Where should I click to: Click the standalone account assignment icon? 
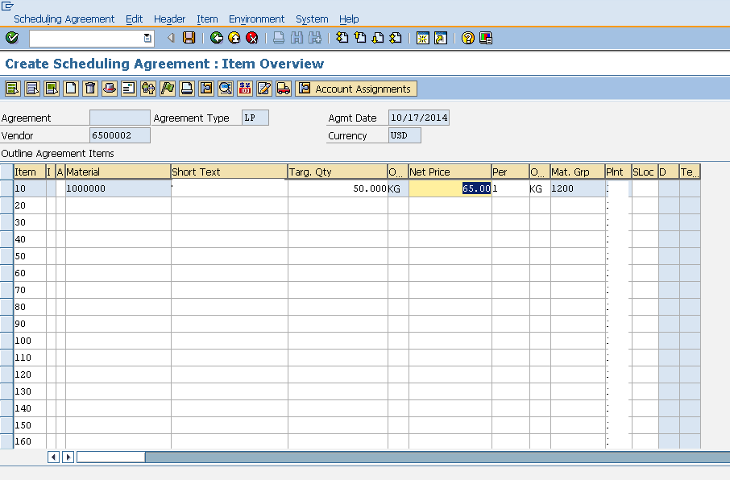pyautogui.click(x=206, y=89)
